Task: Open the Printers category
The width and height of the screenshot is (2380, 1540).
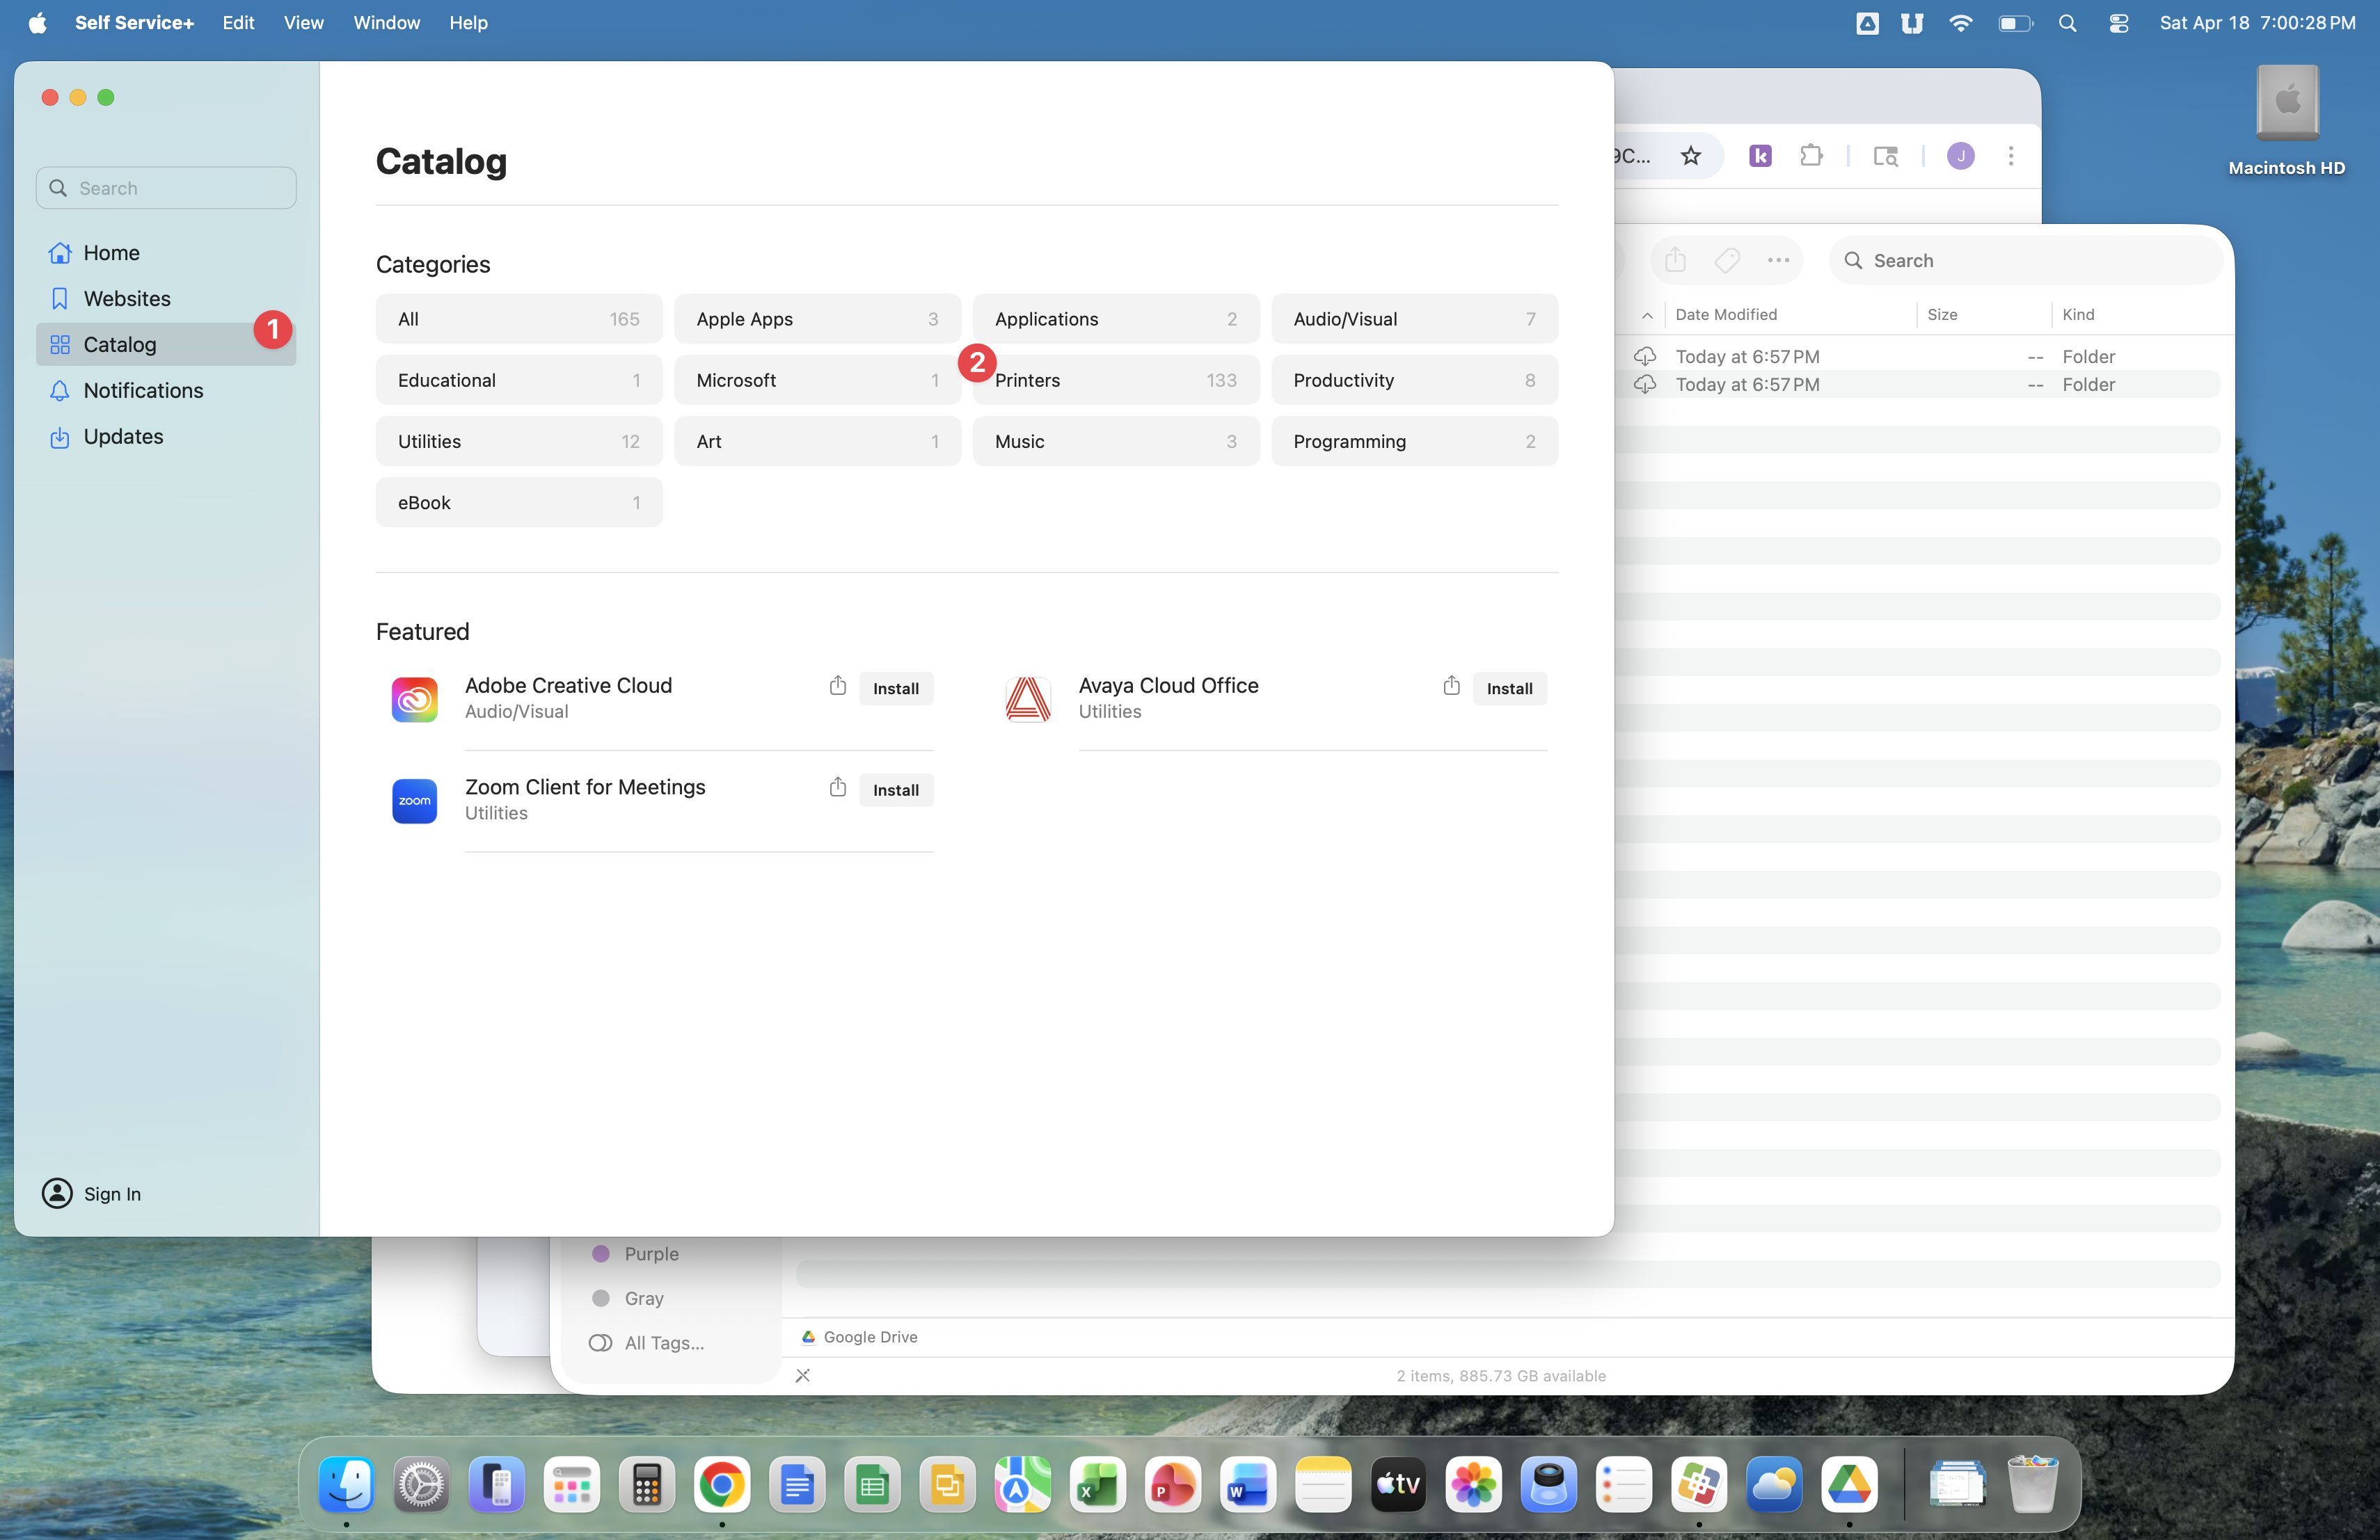Action: pyautogui.click(x=1115, y=380)
